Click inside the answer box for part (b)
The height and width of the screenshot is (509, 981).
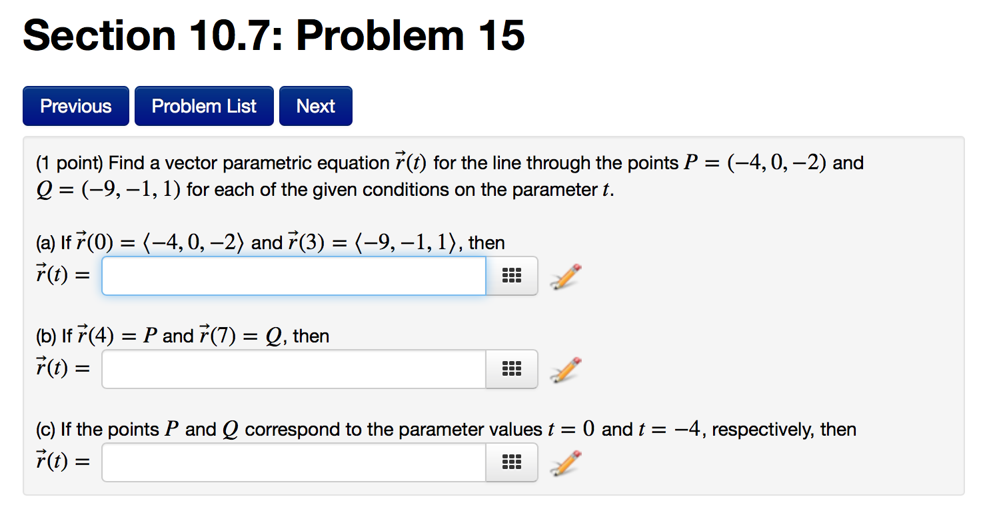293,368
